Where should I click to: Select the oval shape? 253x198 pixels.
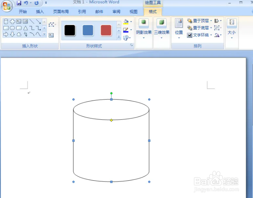12,28
